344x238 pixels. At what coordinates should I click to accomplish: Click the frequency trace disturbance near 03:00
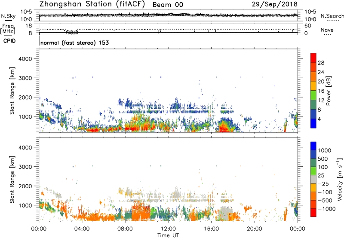click(x=71, y=32)
